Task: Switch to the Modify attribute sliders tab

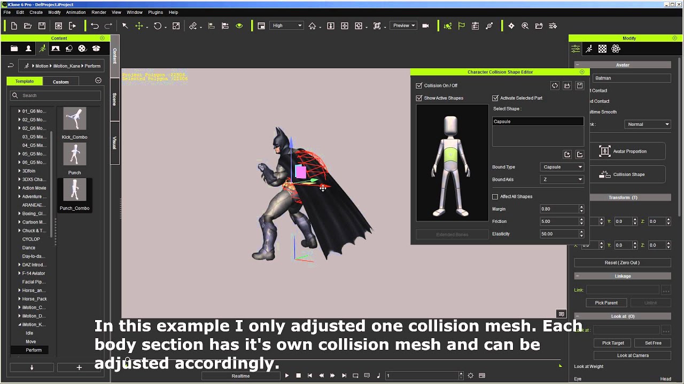Action: [576, 49]
